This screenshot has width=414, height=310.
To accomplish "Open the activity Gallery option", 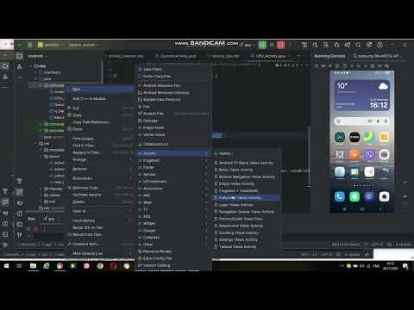I will click(247, 153).
